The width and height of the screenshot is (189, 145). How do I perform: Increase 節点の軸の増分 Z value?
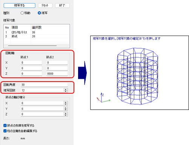click(66, 113)
